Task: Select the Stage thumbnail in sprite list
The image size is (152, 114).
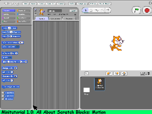Action: click(86, 91)
